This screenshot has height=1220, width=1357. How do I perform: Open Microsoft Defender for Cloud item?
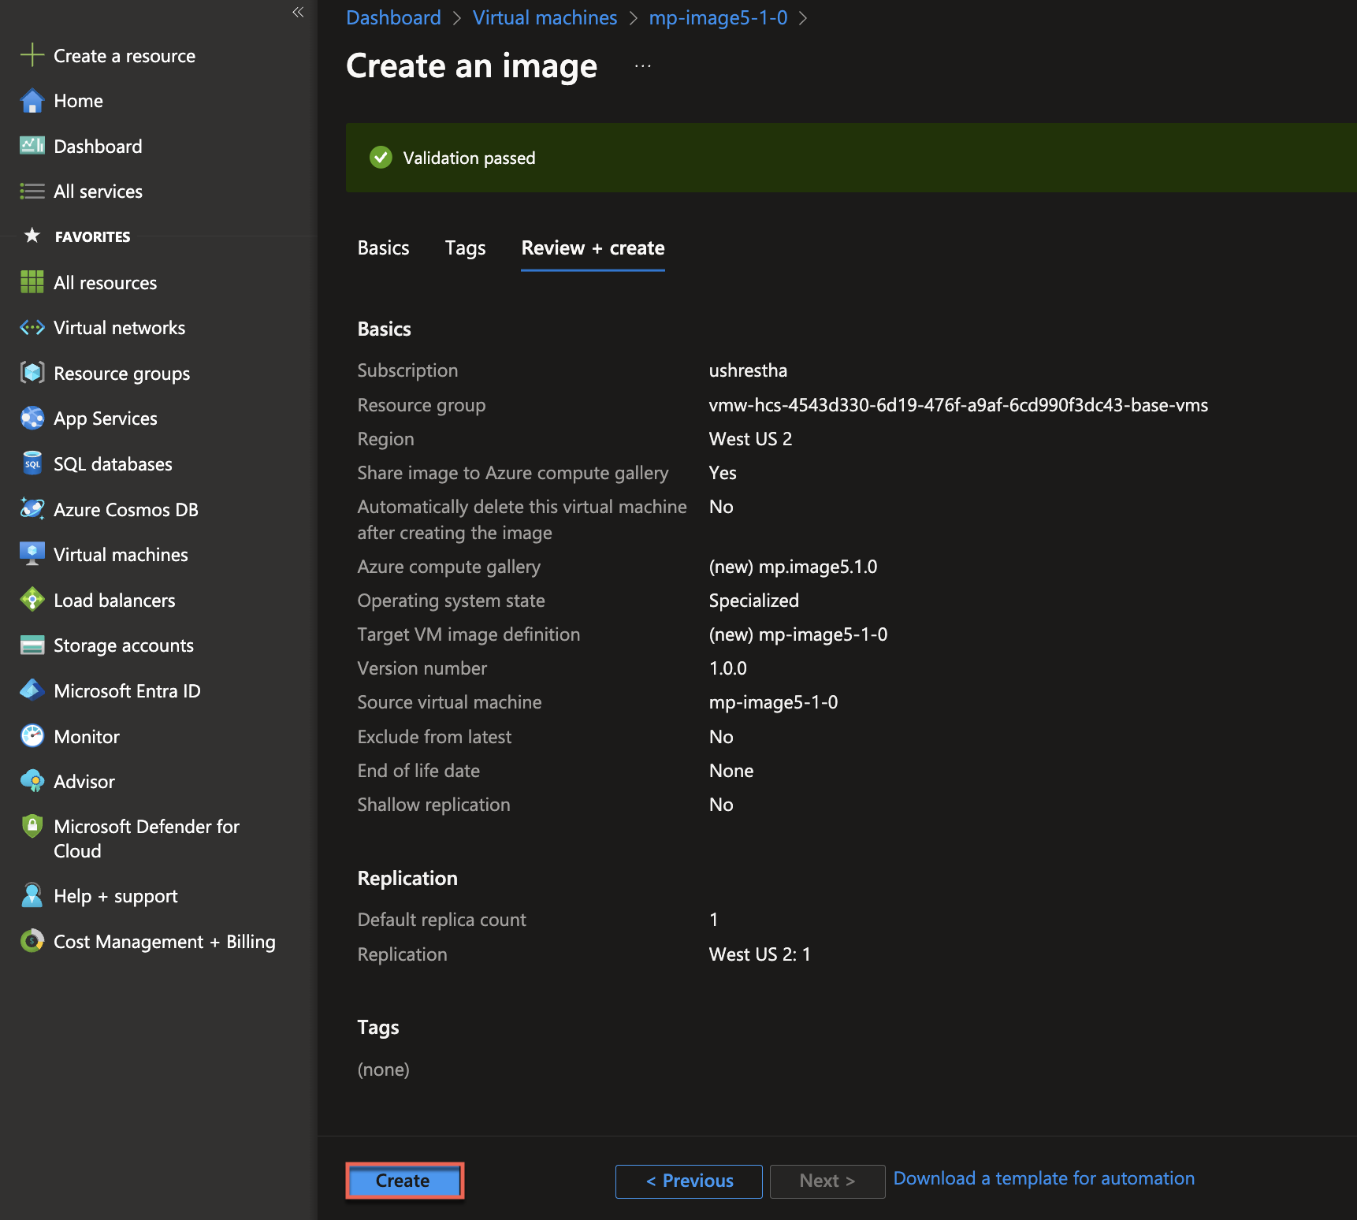pyautogui.click(x=147, y=839)
